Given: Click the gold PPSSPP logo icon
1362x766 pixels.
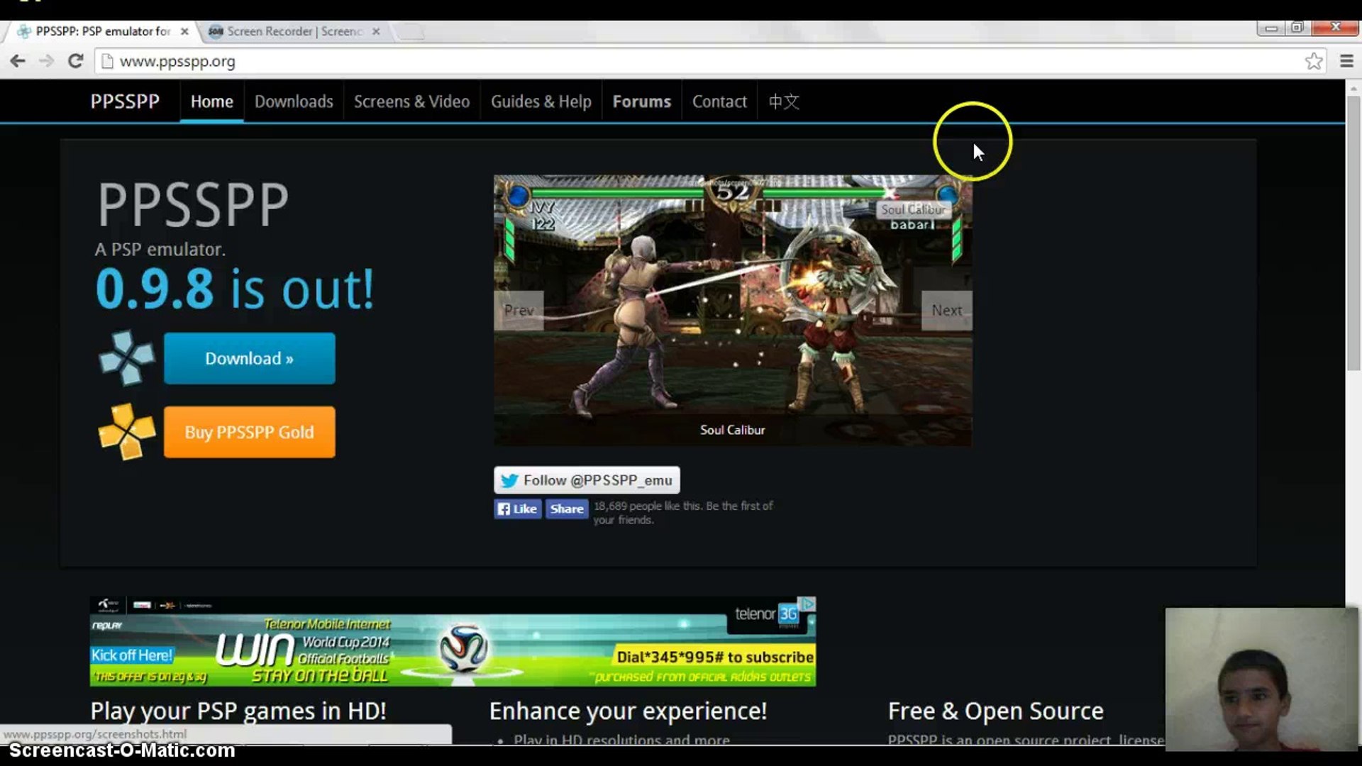Looking at the screenshot, I should (126, 431).
